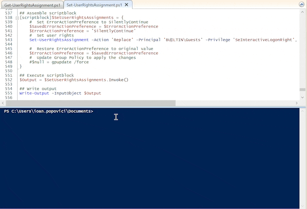Click 'Write-Output' command on line 555
Screen dimensions: 307x209
click(x=34, y=93)
